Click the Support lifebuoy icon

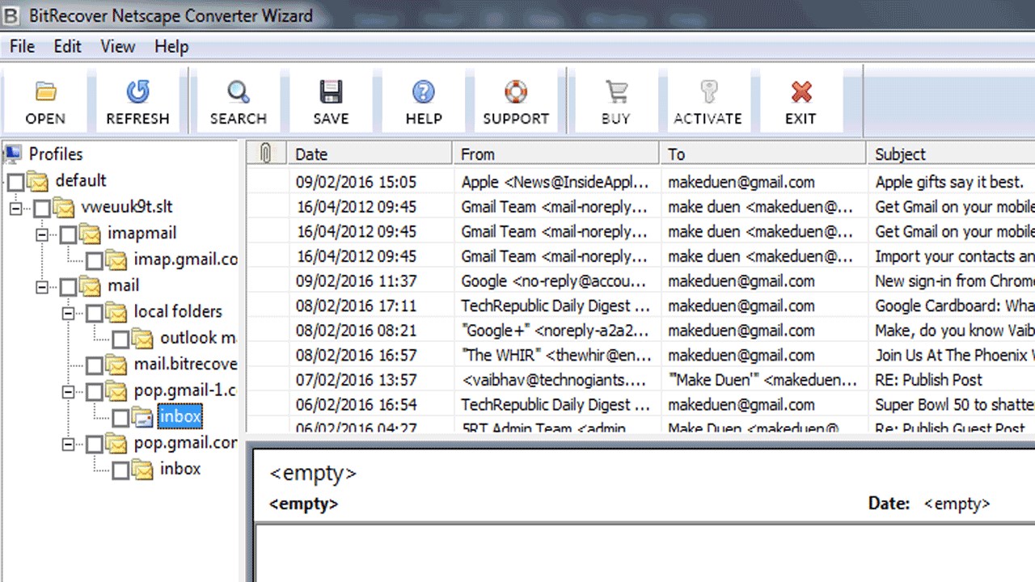pos(516,92)
